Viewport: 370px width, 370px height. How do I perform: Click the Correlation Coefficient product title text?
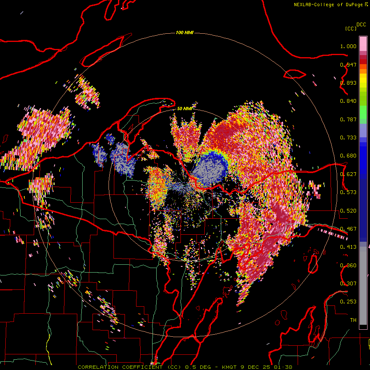pos(129,367)
